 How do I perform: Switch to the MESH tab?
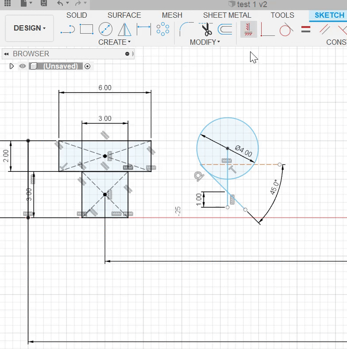click(172, 15)
